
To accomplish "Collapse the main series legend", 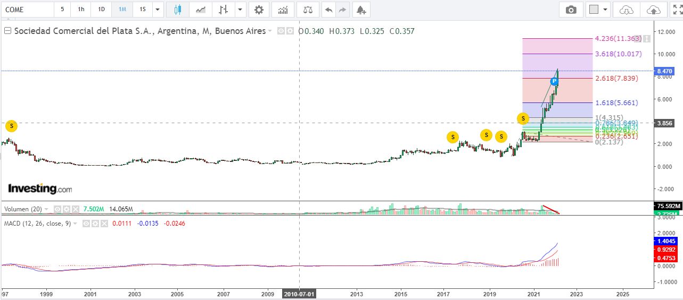I will [x=7, y=31].
